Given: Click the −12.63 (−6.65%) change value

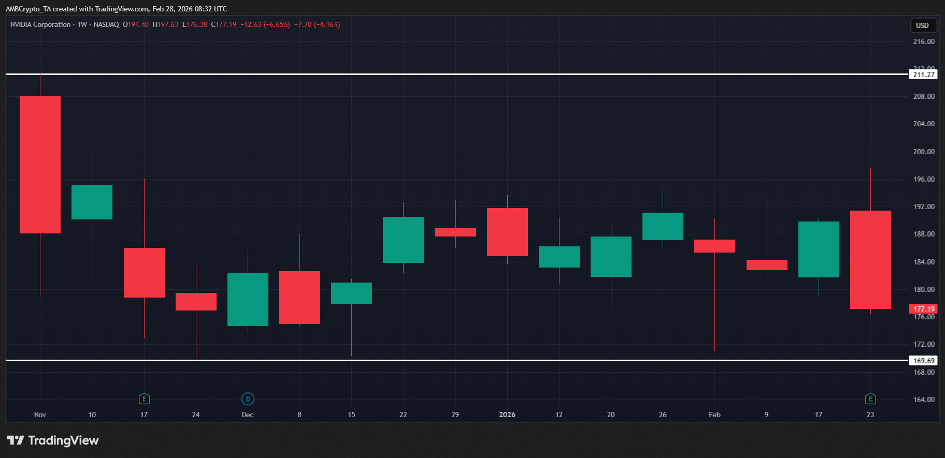Looking at the screenshot, I should pyautogui.click(x=265, y=24).
